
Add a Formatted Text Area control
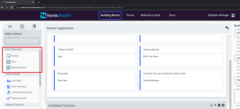click(19, 92)
